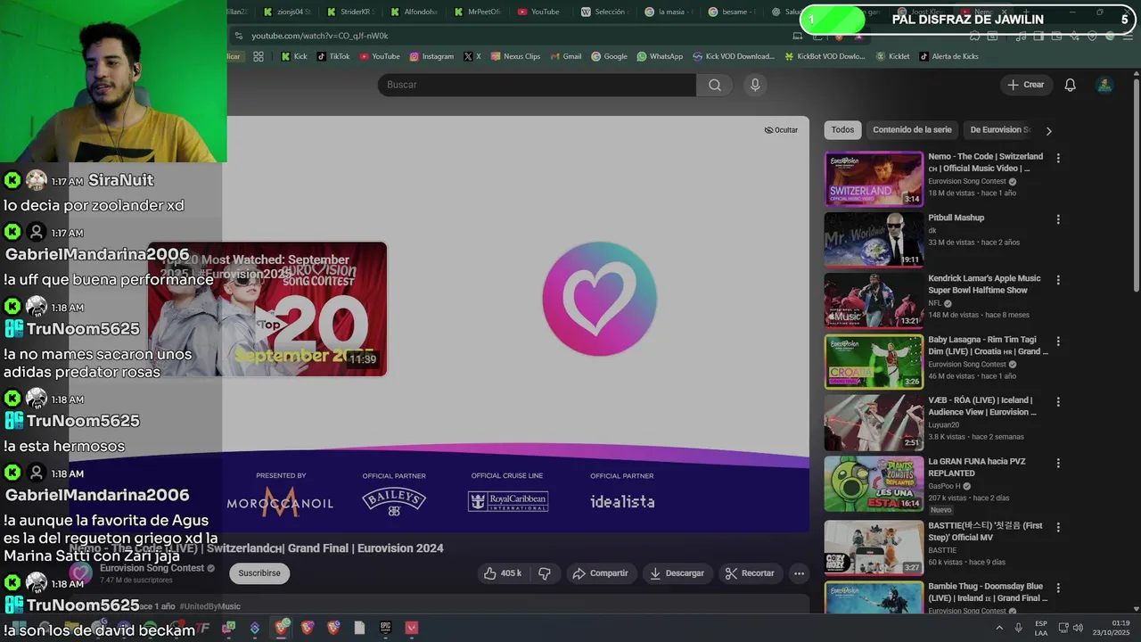This screenshot has height=642, width=1141.
Task: Select the Todos filter chip
Action: coord(842,130)
